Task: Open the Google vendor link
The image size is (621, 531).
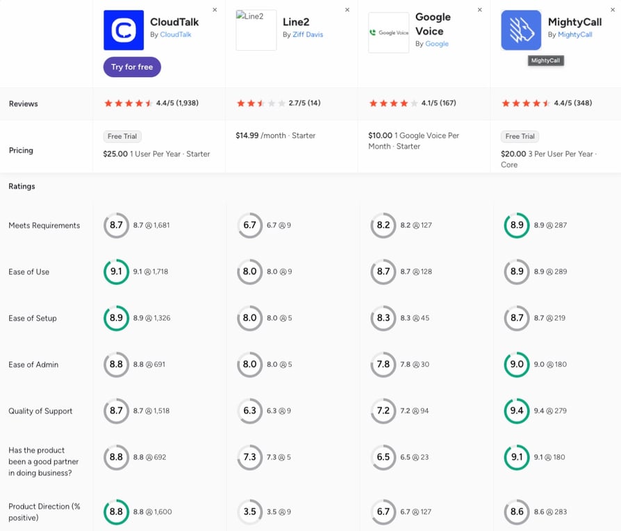Action: [x=437, y=44]
